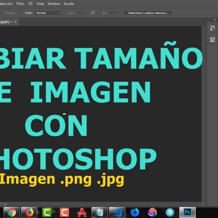The width and height of the screenshot is (218, 218).
Task: Open green Camtasia icon in taskbar
Action: point(47,212)
